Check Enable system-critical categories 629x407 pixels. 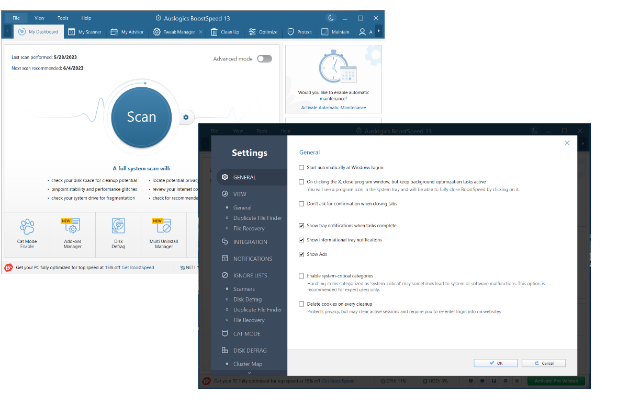click(301, 276)
